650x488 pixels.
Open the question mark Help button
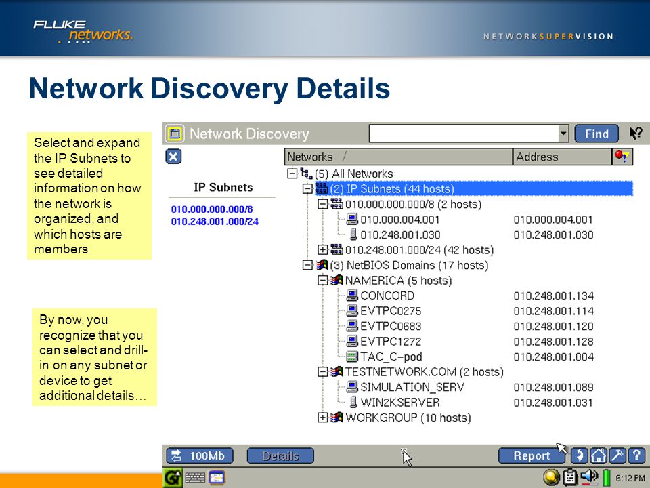coord(636,455)
